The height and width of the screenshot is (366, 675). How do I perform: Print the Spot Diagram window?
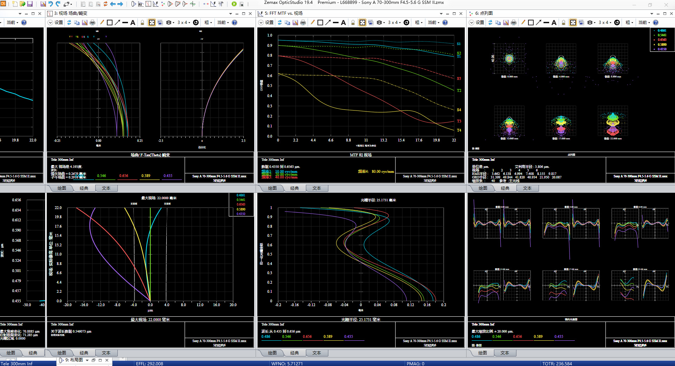coord(514,23)
